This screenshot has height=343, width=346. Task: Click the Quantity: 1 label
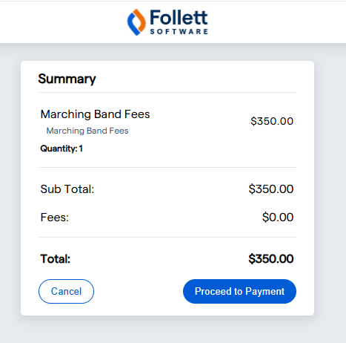tap(61, 148)
